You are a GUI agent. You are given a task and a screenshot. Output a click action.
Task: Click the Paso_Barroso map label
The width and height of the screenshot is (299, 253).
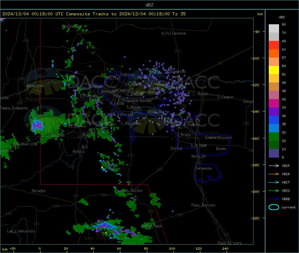pos(203,205)
